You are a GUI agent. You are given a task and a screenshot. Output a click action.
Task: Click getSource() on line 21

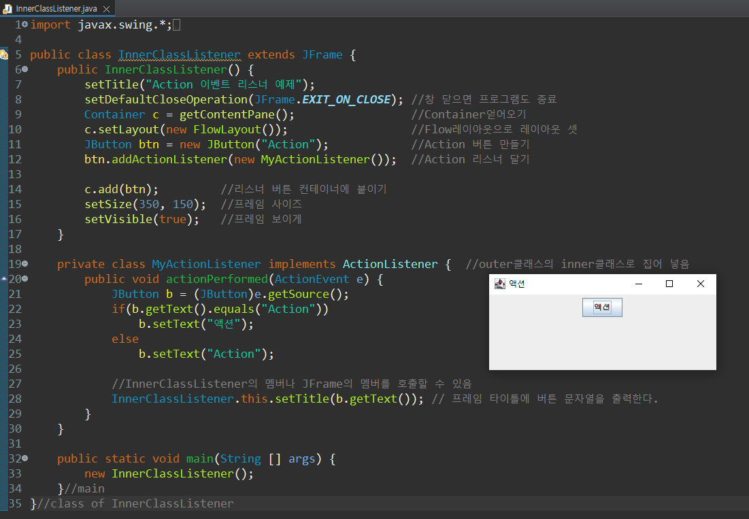(305, 294)
